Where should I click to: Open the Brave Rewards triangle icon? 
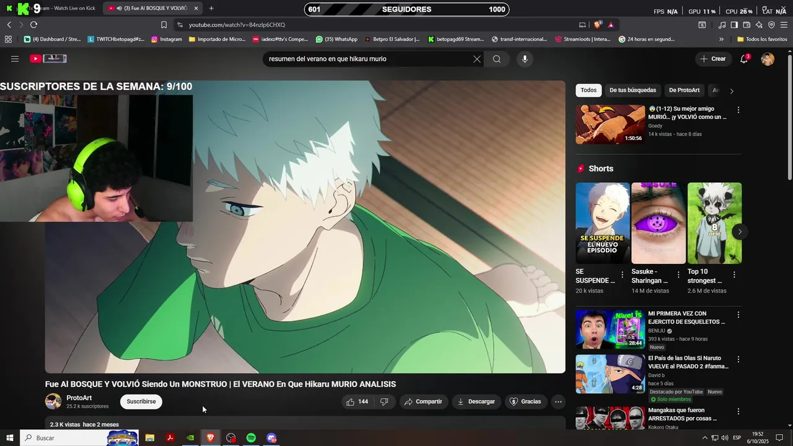point(611,25)
